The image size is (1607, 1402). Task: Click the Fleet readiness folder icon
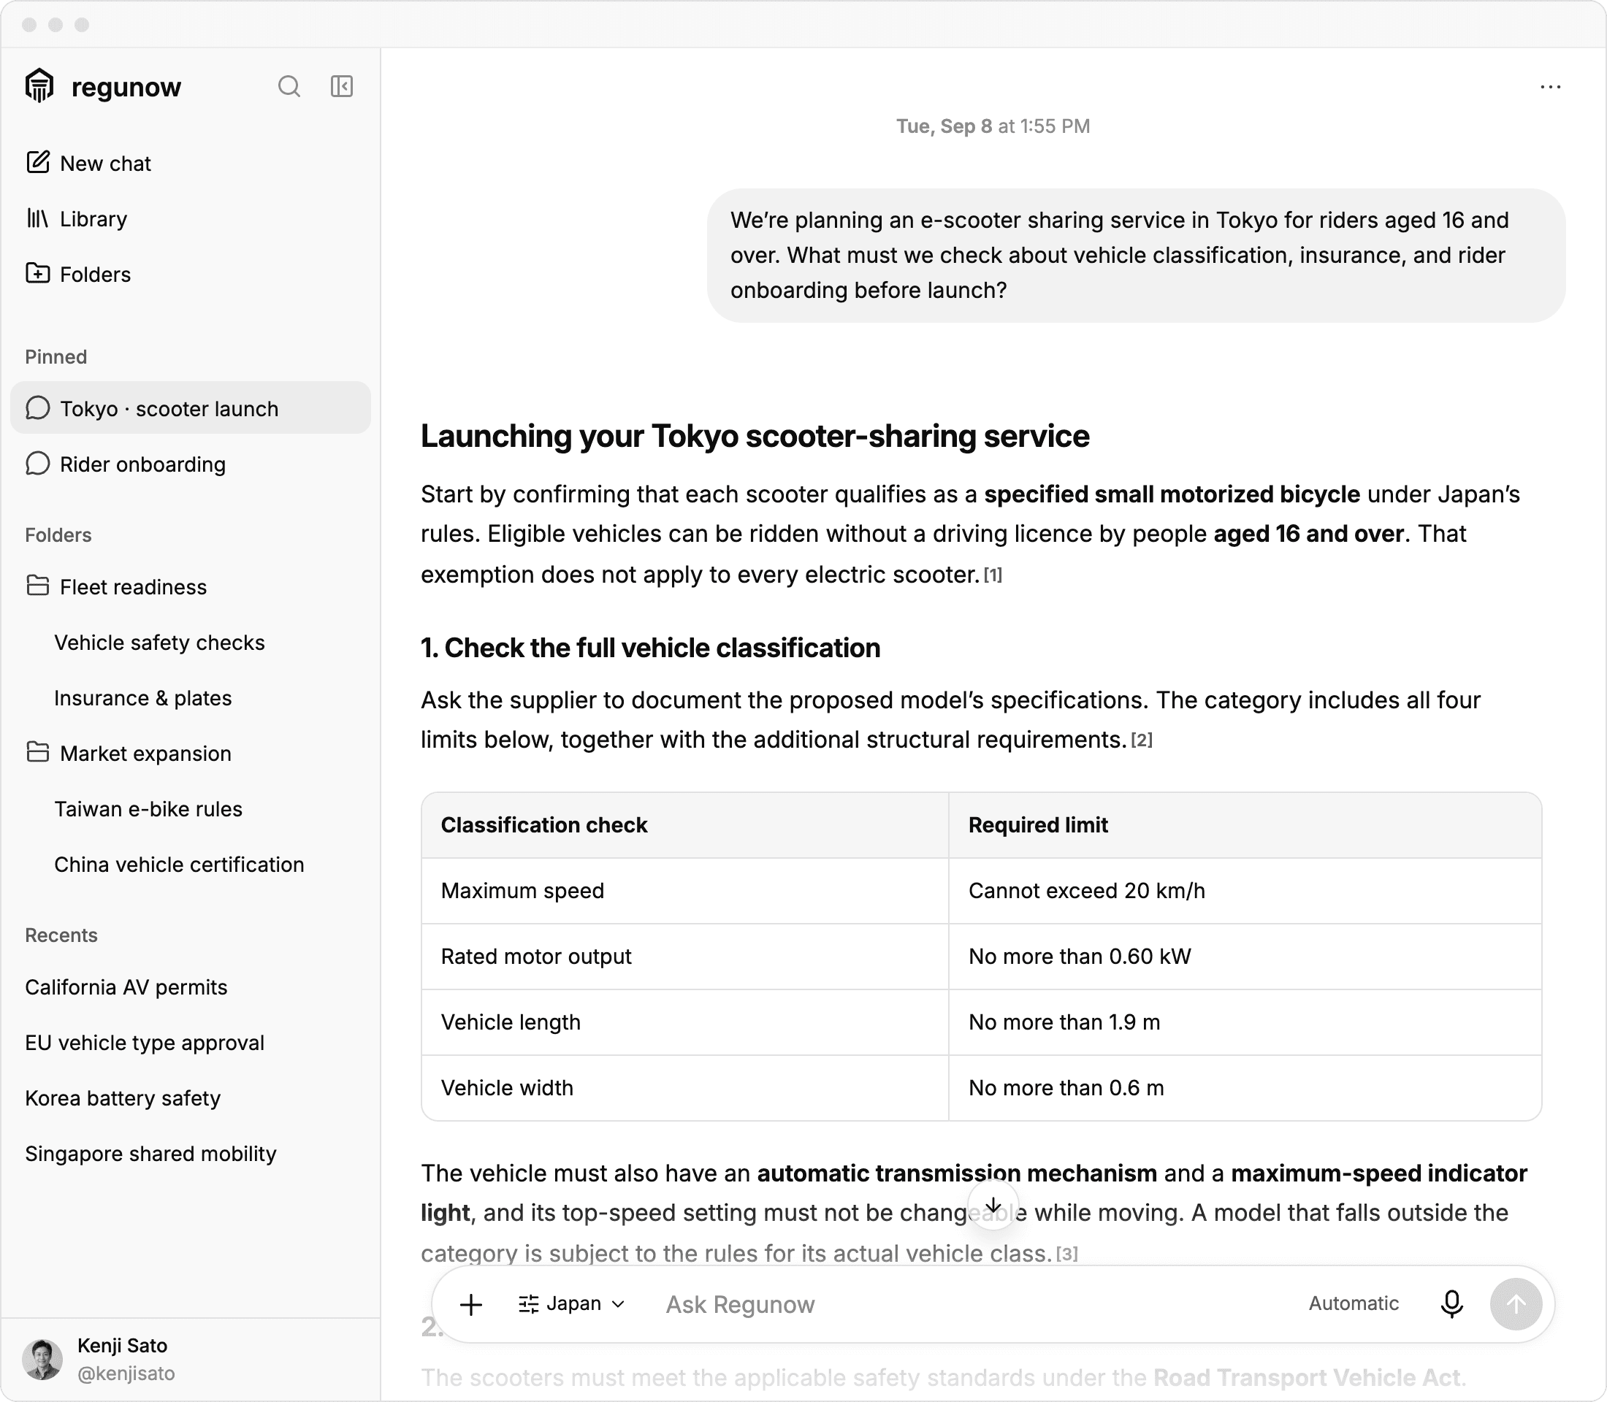point(37,586)
